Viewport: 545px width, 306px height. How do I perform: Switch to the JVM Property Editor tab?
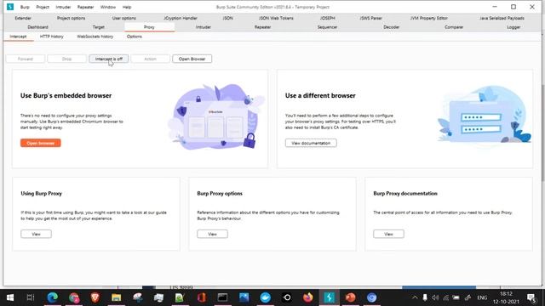(428, 18)
